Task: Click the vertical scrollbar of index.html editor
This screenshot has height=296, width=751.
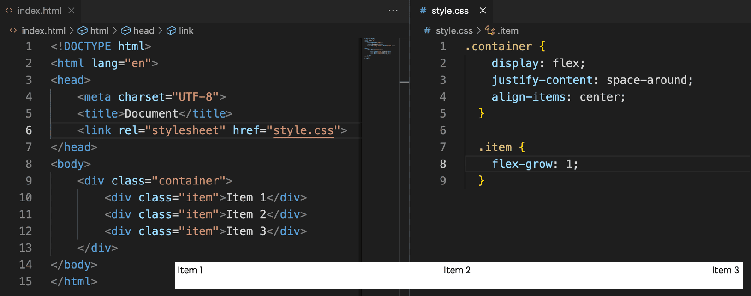Action: (405, 166)
